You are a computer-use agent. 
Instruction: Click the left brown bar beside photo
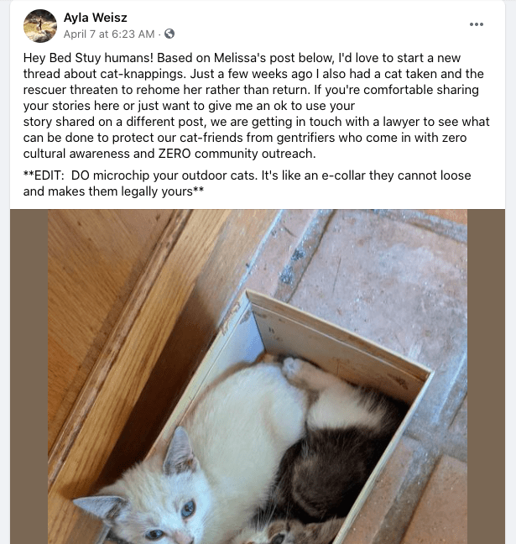29,376
